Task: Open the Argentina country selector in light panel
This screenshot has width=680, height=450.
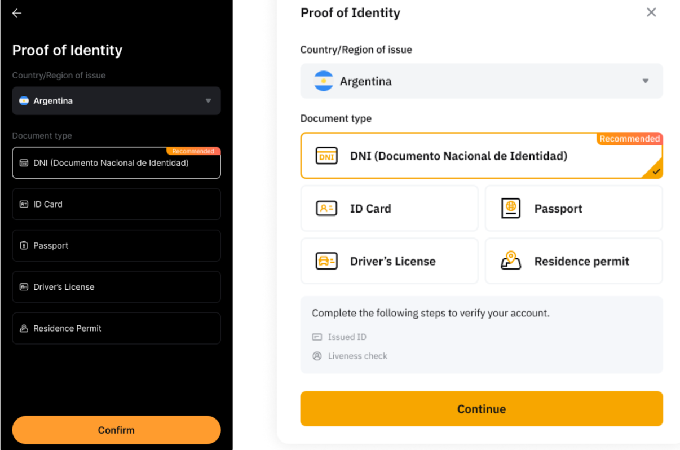Action: click(481, 81)
